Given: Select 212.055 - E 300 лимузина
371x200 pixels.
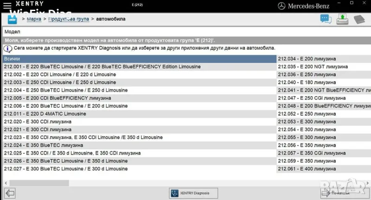Looking at the screenshot, I should pos(324,137).
